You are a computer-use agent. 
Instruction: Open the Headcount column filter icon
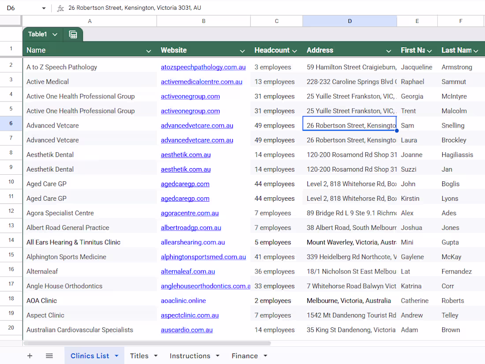tap(295, 50)
